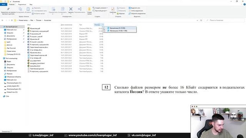The height and width of the screenshot is (138, 246).
Task: Click Select all (Выделить все)
Action: click(x=134, y=8)
